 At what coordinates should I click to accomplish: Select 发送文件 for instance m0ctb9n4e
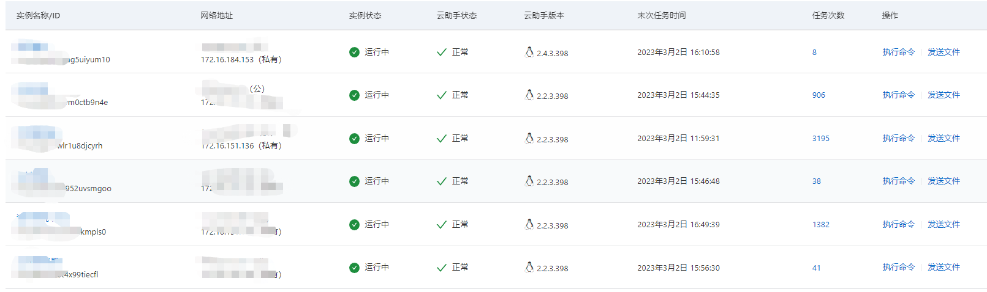click(x=944, y=95)
